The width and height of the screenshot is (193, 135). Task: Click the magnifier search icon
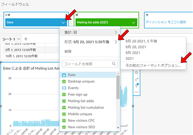pyautogui.click(x=114, y=64)
